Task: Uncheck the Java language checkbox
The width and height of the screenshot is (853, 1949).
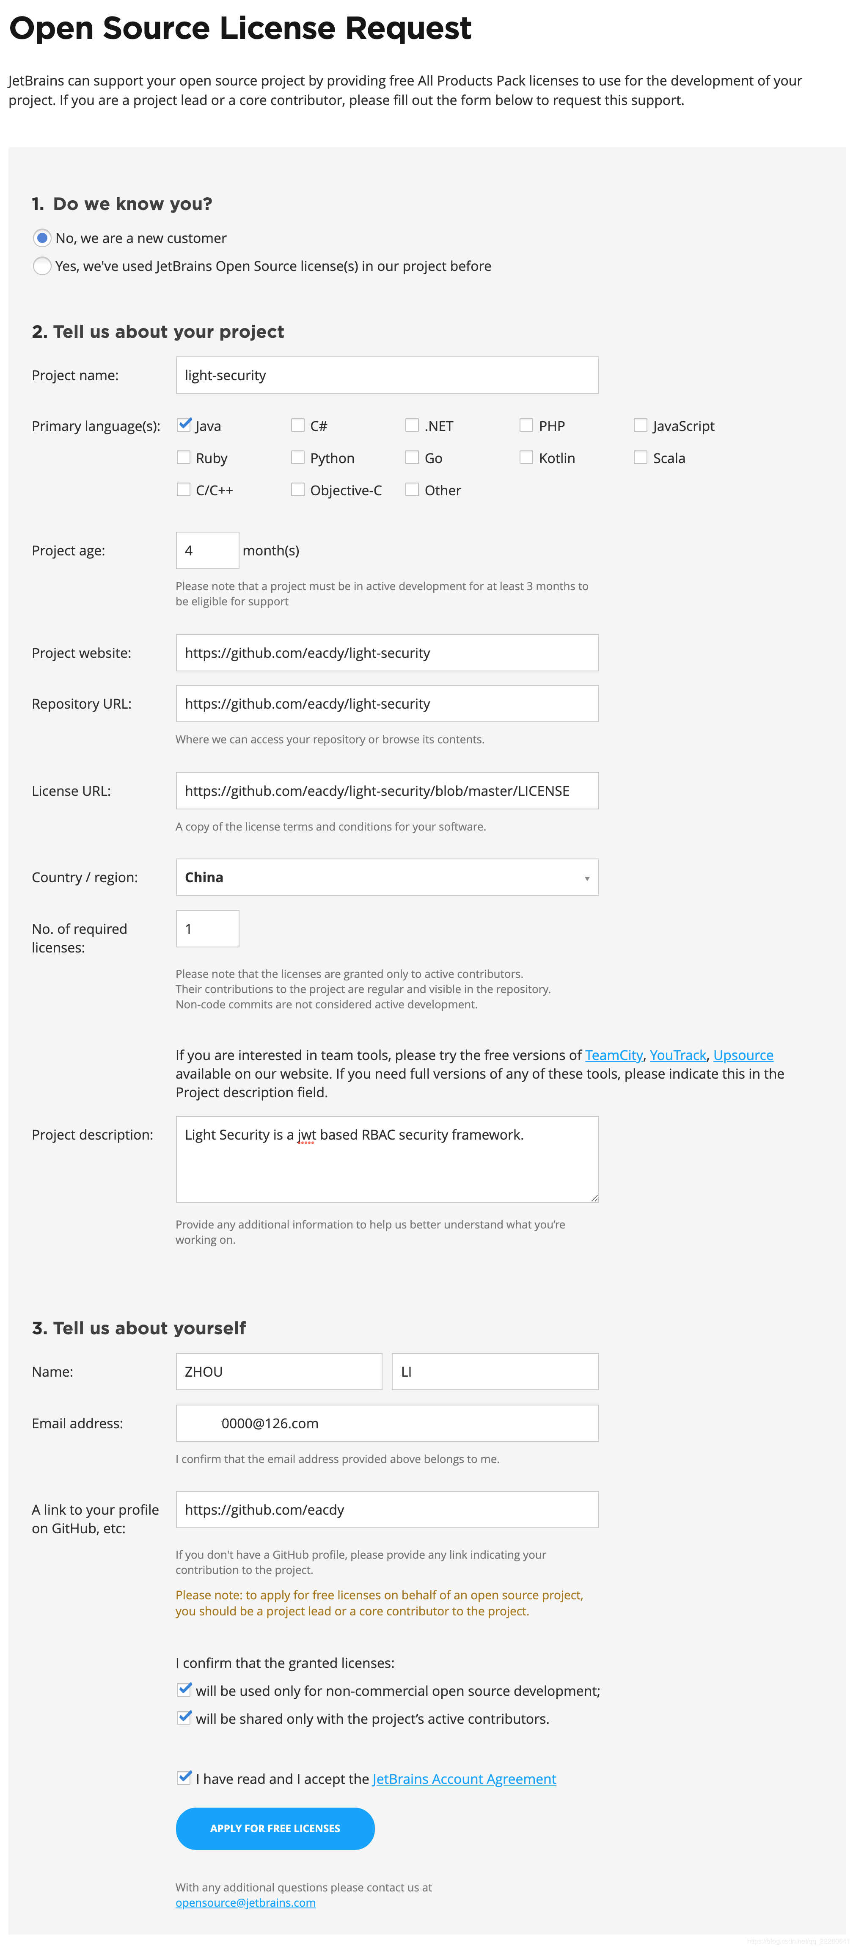Action: 184,425
